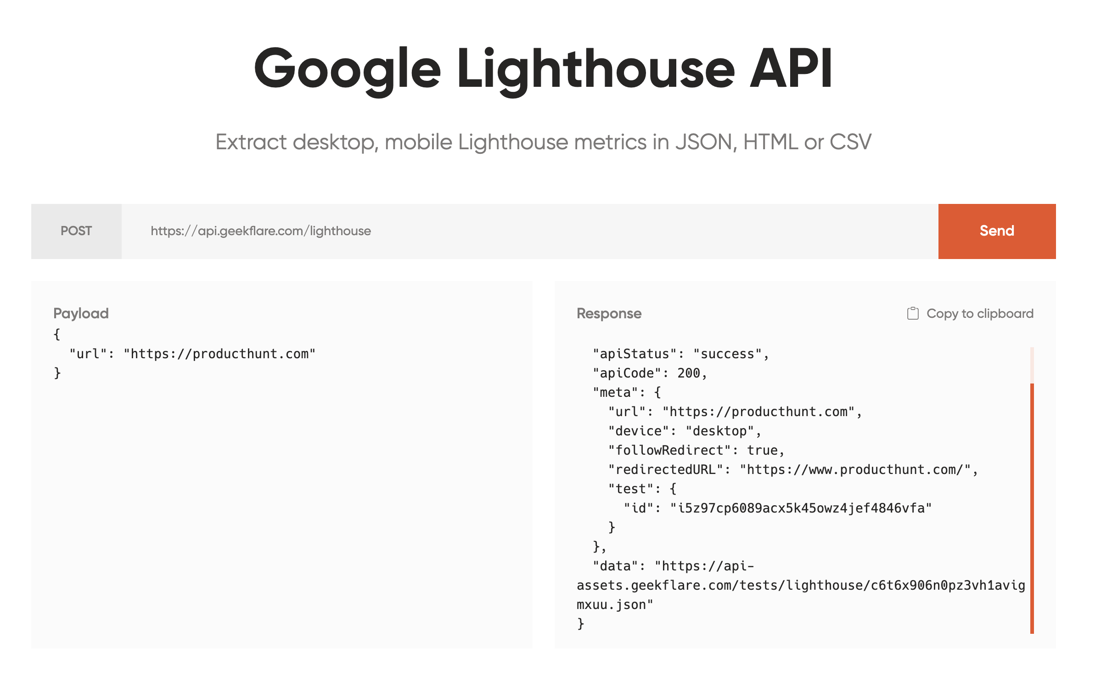Click the "apiCode": 200 line
Screen dimensions: 1101x688
(x=650, y=373)
